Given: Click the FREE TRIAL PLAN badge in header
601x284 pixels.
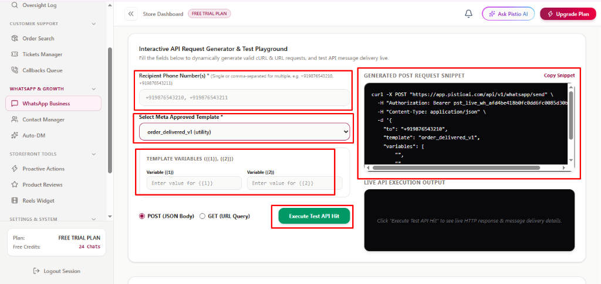Looking at the screenshot, I should pos(210,13).
